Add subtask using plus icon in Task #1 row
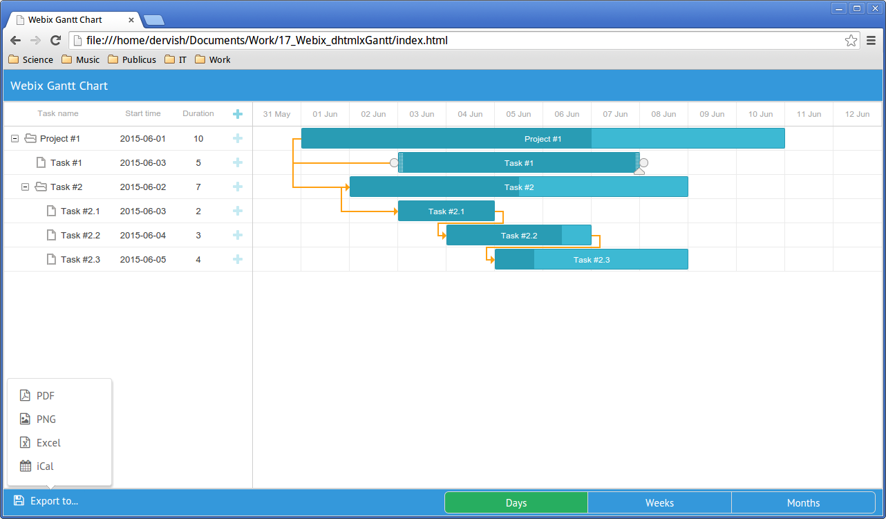 (x=238, y=162)
